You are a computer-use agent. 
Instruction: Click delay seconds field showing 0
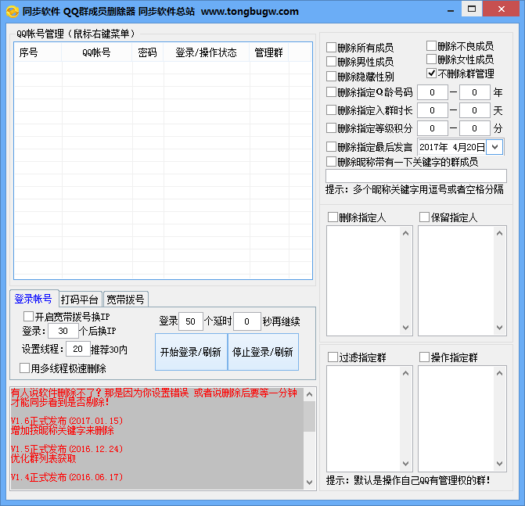(x=247, y=321)
